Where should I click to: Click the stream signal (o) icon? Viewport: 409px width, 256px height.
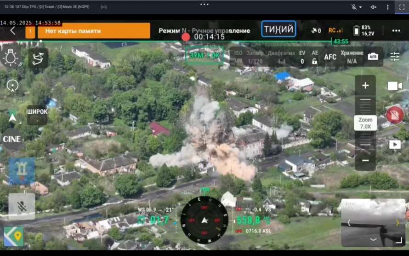(103, 7)
